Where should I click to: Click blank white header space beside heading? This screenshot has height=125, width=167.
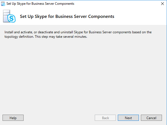(x=139, y=16)
